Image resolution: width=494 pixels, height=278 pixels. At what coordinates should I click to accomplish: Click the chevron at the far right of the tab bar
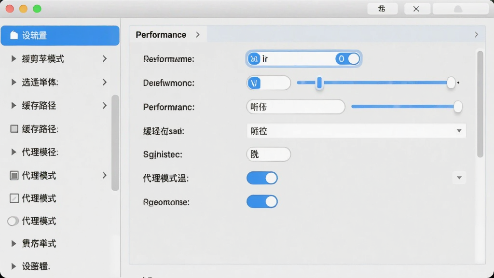point(476,34)
